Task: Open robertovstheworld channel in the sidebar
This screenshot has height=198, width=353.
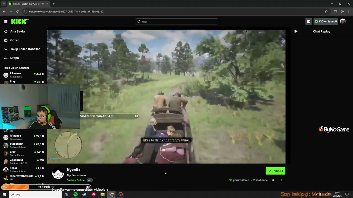Action: [x=23, y=177]
